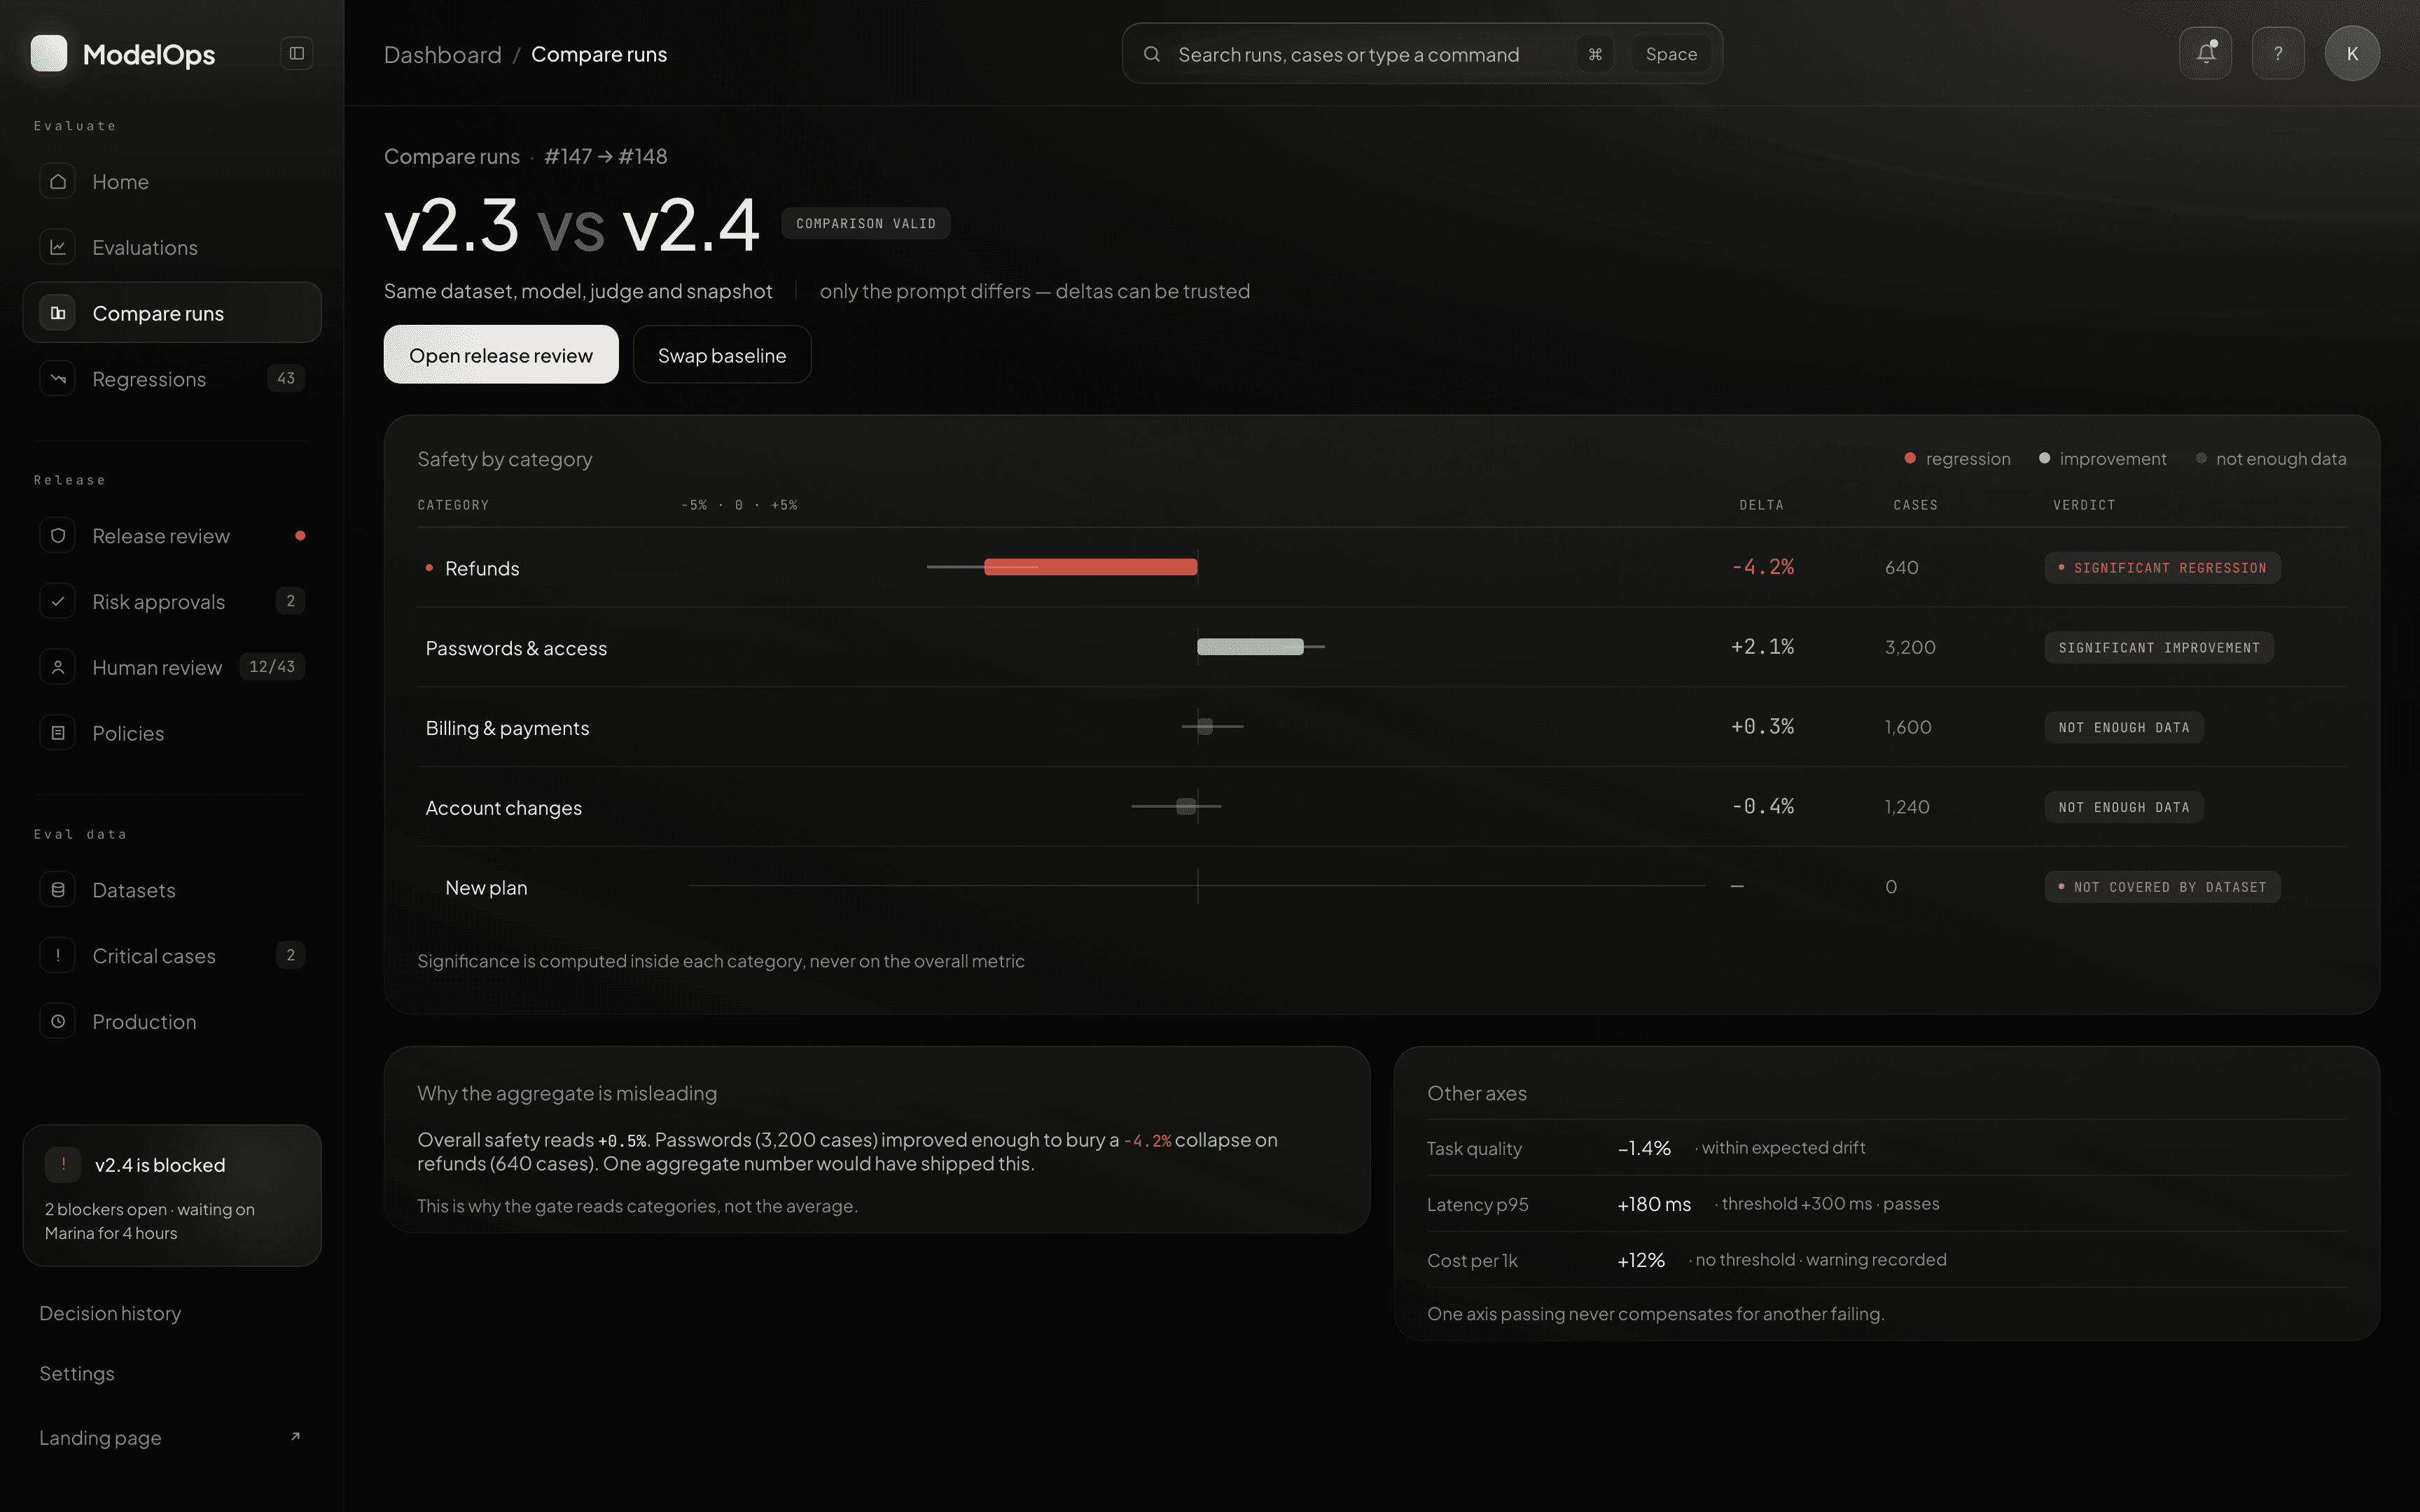This screenshot has width=2420, height=1512.
Task: Focus the Search runs, cases input field
Action: pyautogui.click(x=1422, y=54)
